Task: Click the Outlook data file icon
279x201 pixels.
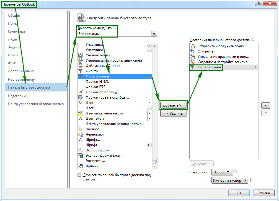Action: coord(80,65)
